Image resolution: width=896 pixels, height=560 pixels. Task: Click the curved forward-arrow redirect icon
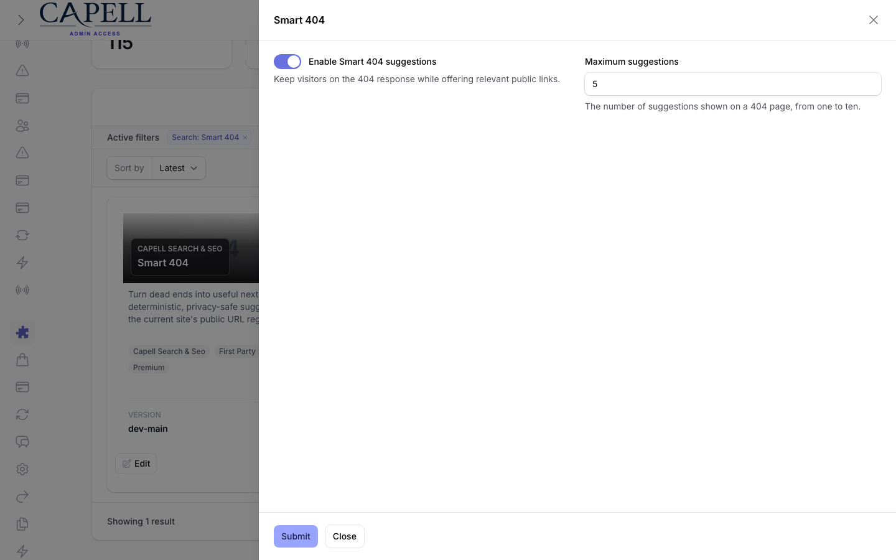click(x=22, y=497)
